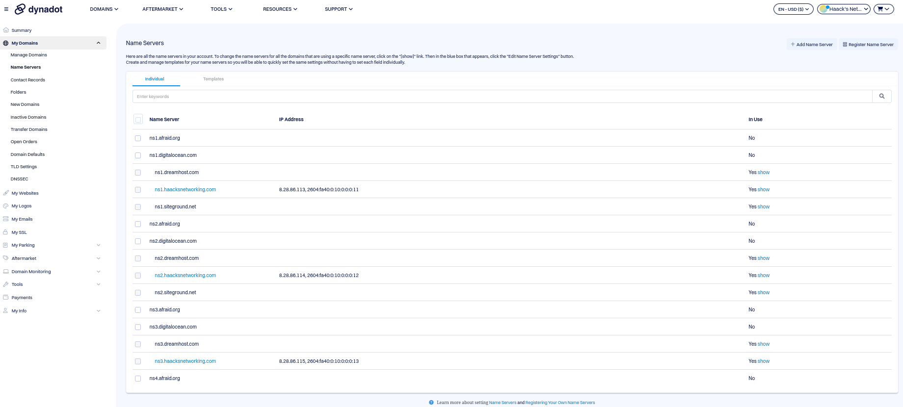Open the ns1.haacksnetworking.com link
Image resolution: width=903 pixels, height=407 pixels.
185,189
